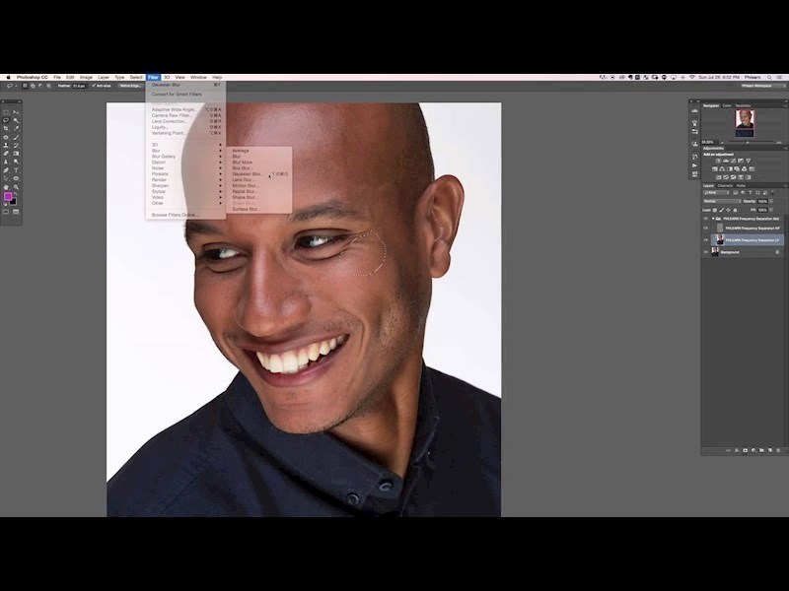Lock all on the selected layer
789x591 pixels.
(735, 210)
